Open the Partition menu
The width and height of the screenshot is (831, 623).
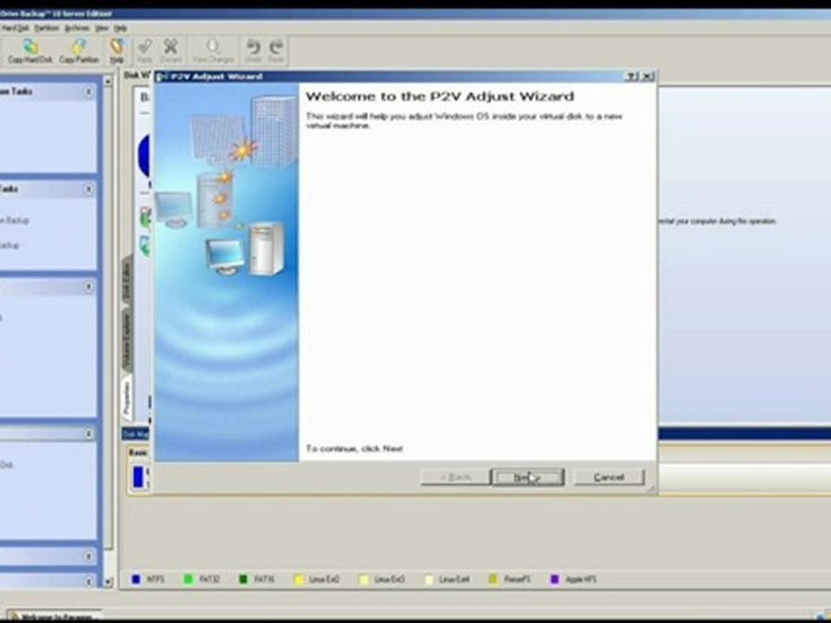pyautogui.click(x=47, y=28)
